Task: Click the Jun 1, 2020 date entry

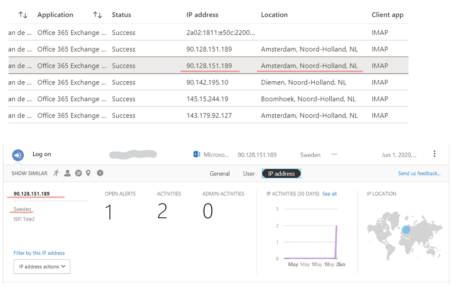Action: (399, 155)
